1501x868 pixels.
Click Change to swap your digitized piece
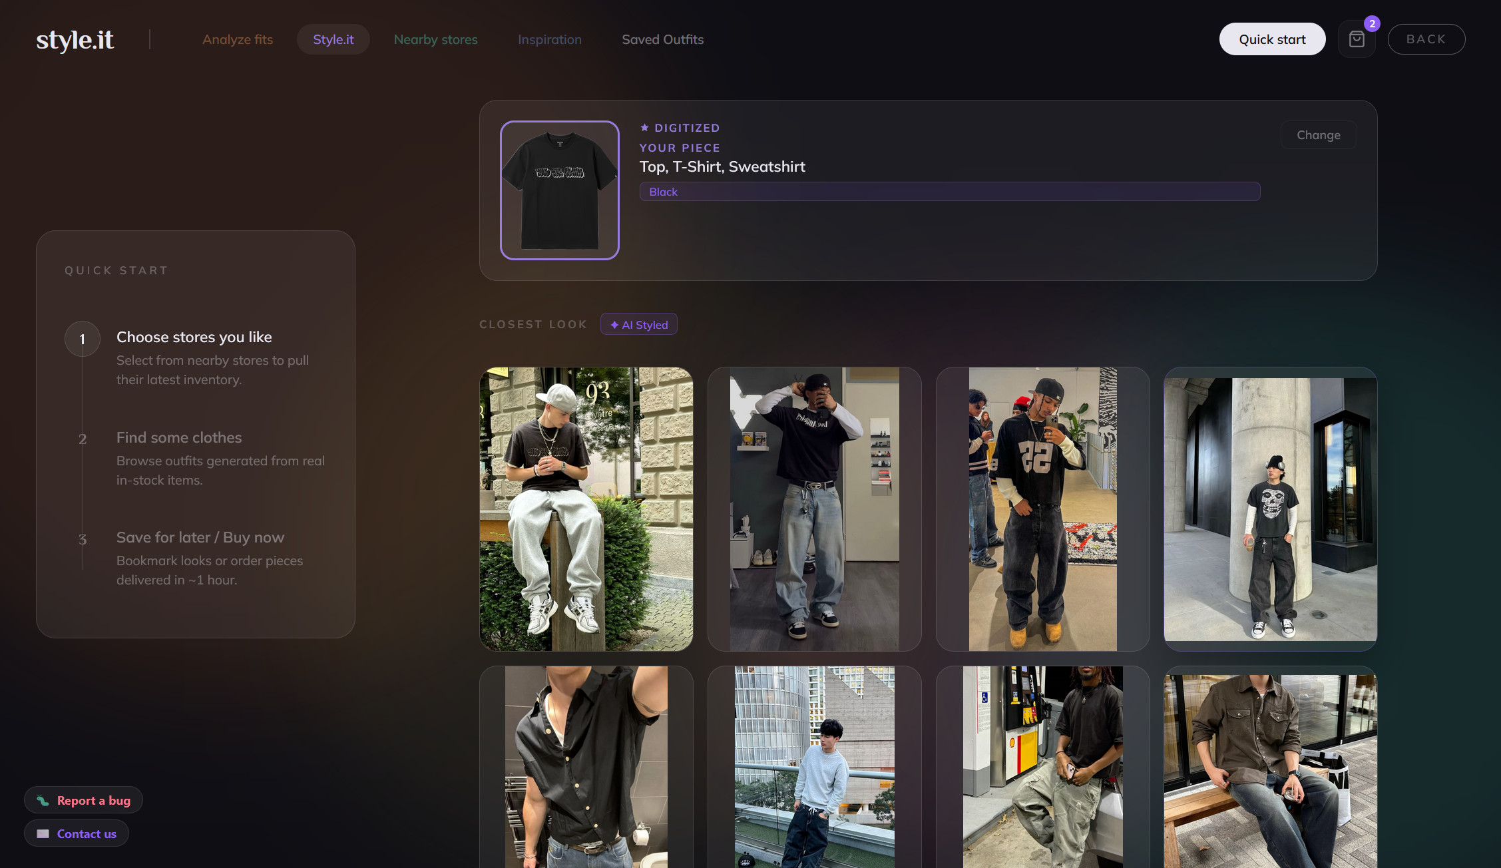pyautogui.click(x=1318, y=134)
